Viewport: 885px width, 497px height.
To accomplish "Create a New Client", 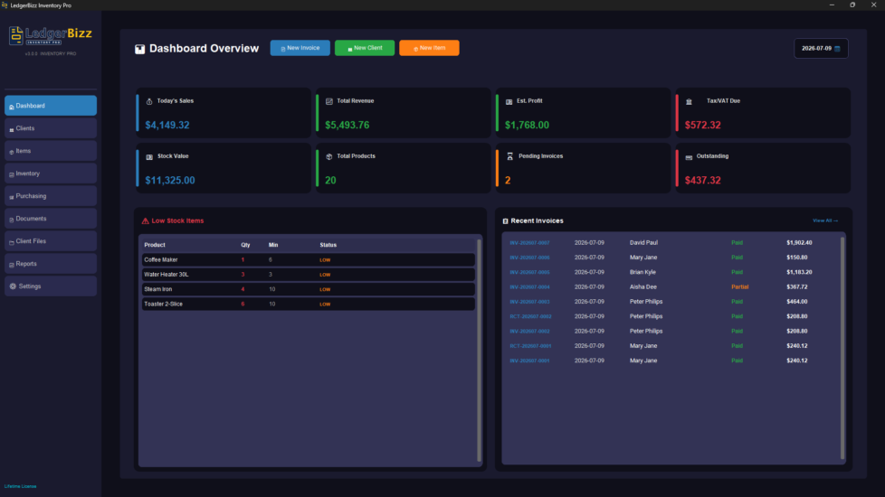I will tap(365, 48).
